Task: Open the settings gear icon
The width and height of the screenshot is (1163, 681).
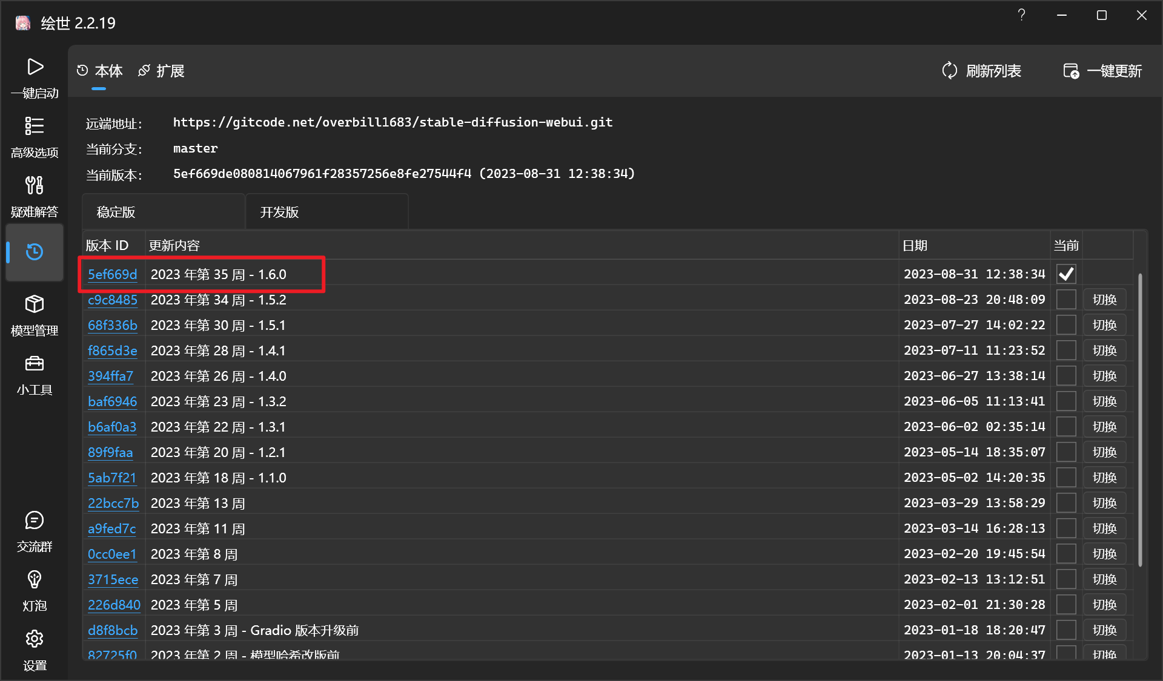Action: pyautogui.click(x=35, y=639)
